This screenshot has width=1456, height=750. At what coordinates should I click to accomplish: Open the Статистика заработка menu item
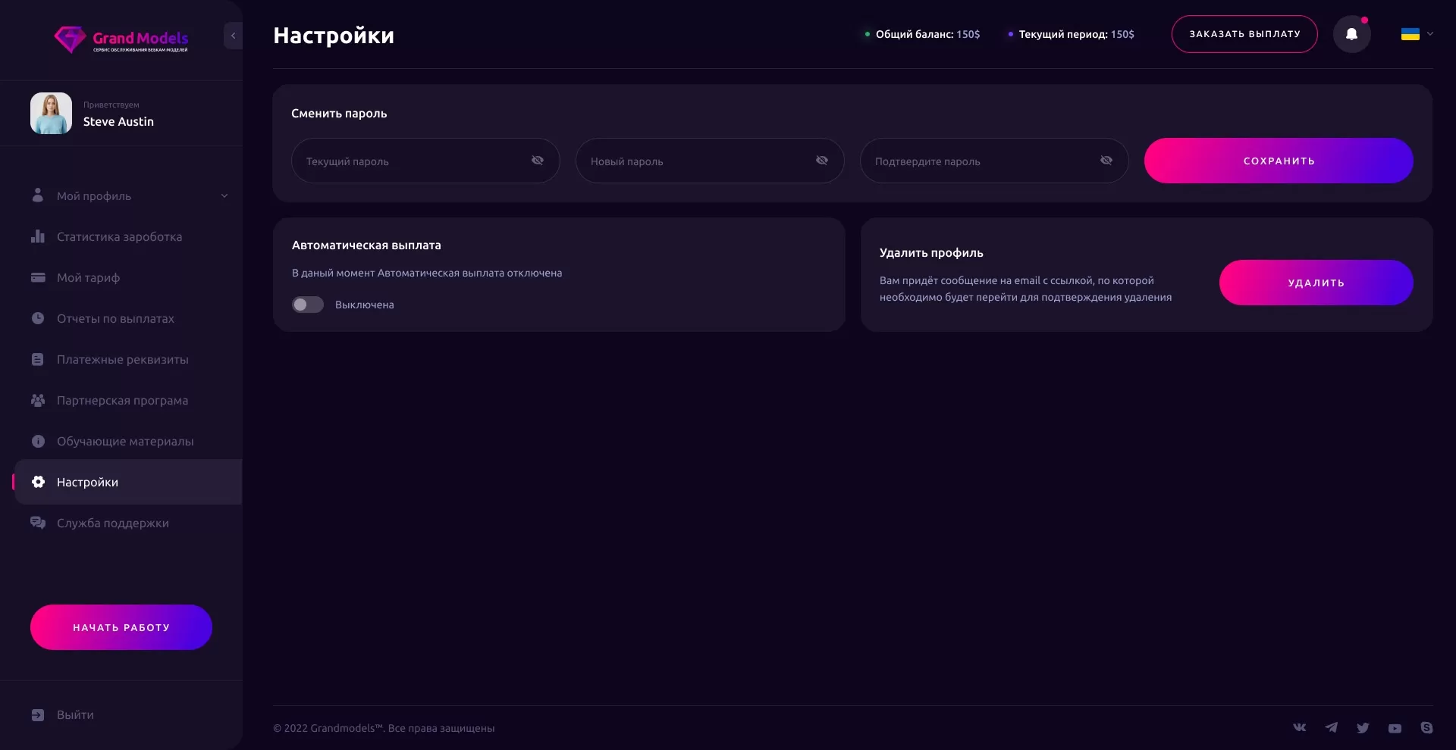[119, 237]
